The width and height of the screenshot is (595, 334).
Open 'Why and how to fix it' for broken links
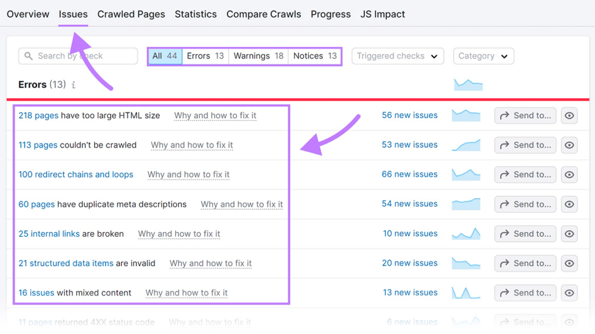coord(179,234)
